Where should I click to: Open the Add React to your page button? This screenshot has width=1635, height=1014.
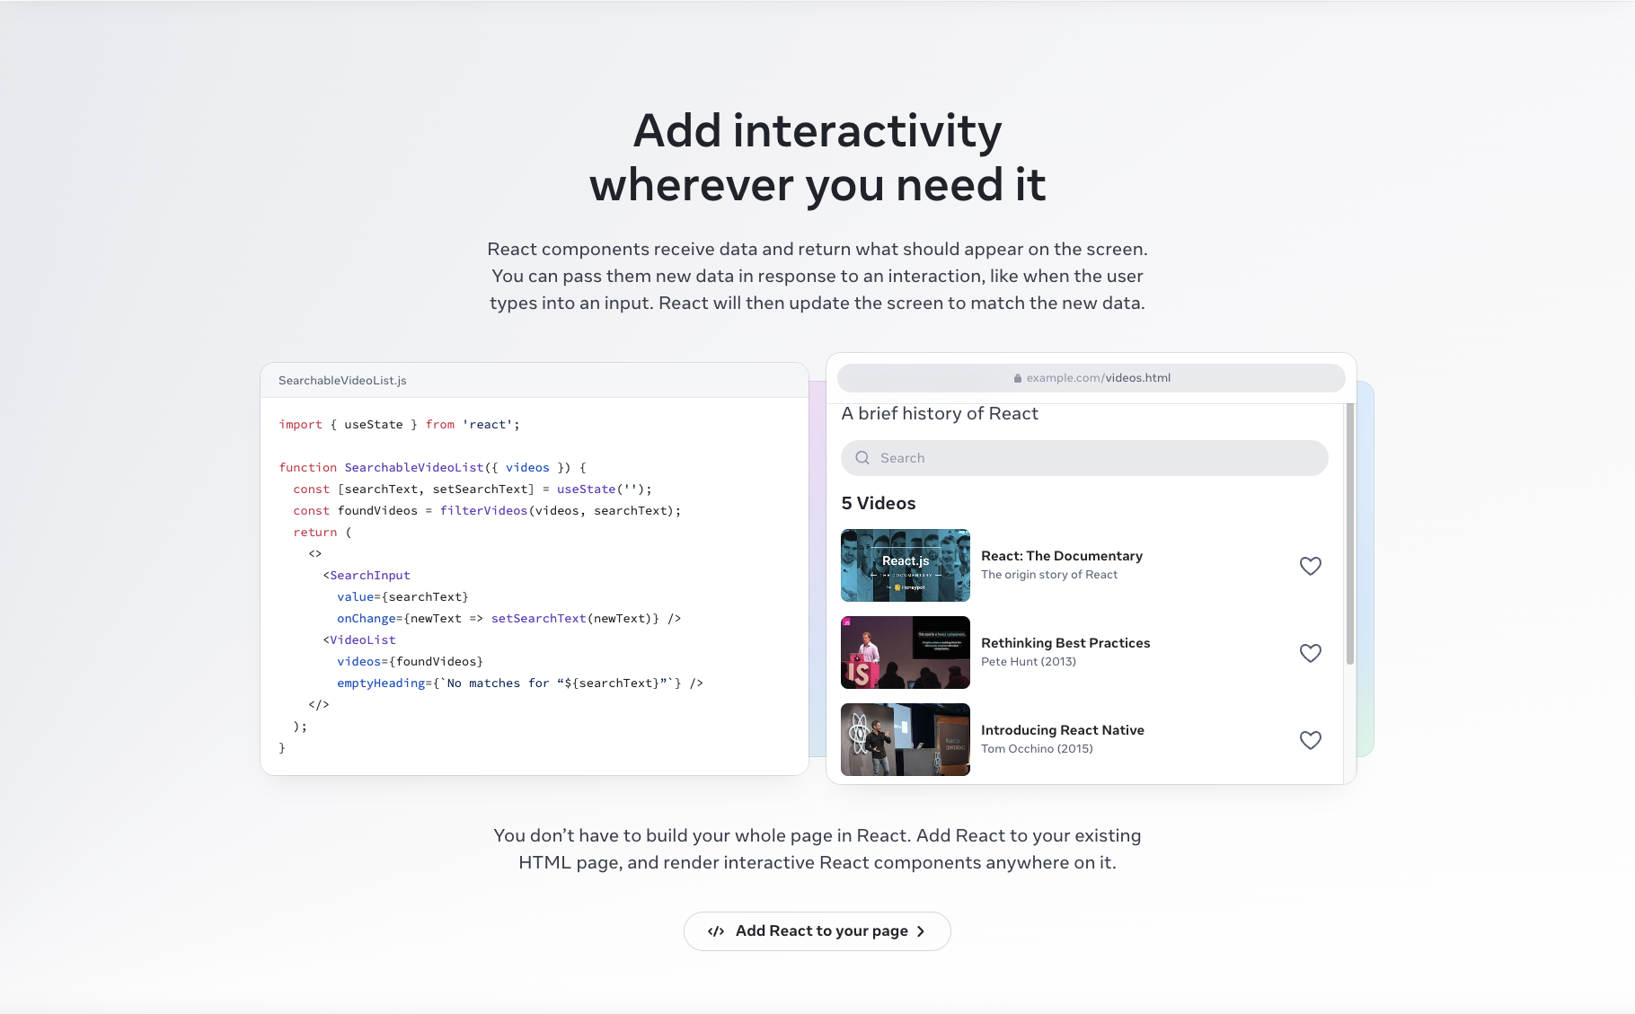point(817,931)
